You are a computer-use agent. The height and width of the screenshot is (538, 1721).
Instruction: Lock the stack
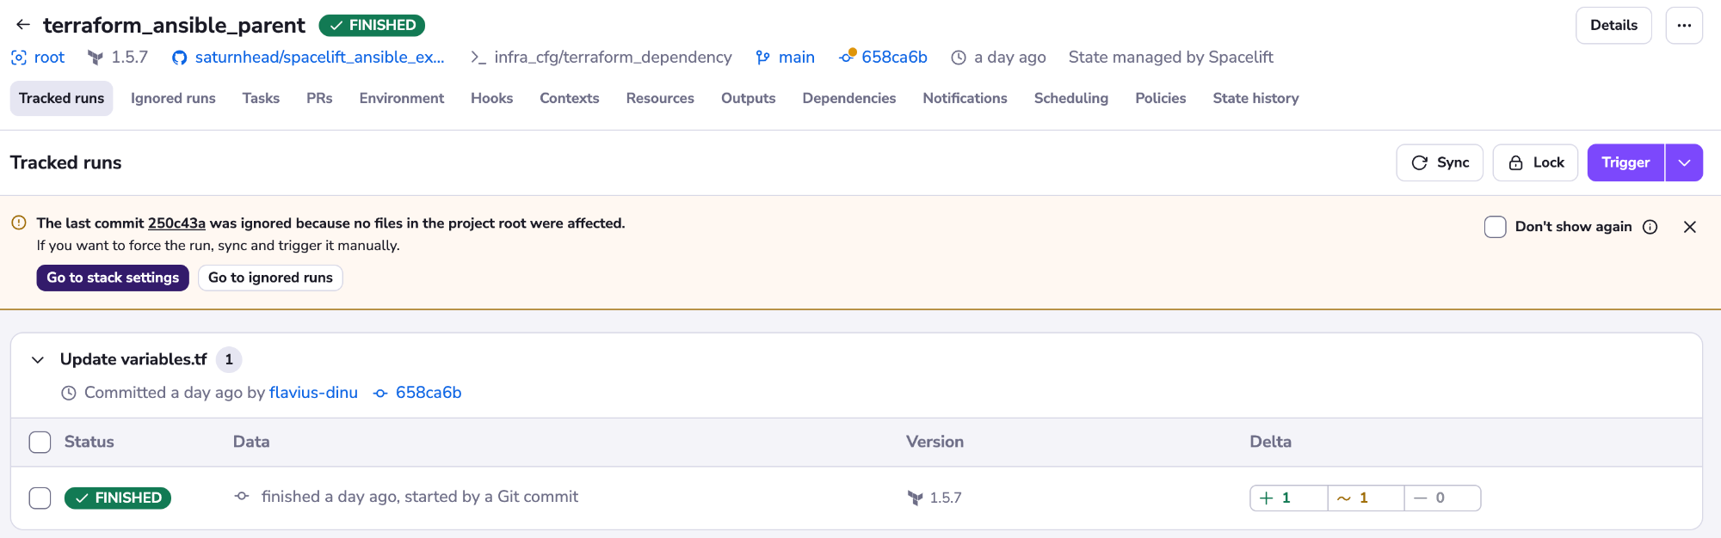click(1535, 162)
